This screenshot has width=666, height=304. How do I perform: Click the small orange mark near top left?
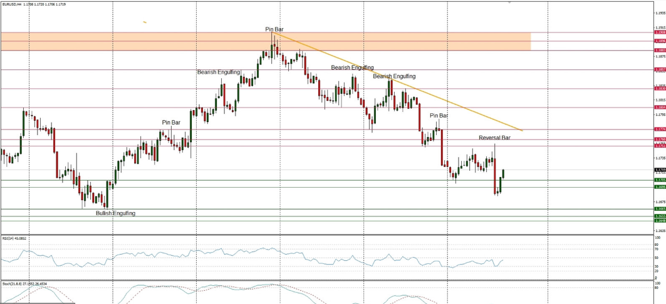145,23
